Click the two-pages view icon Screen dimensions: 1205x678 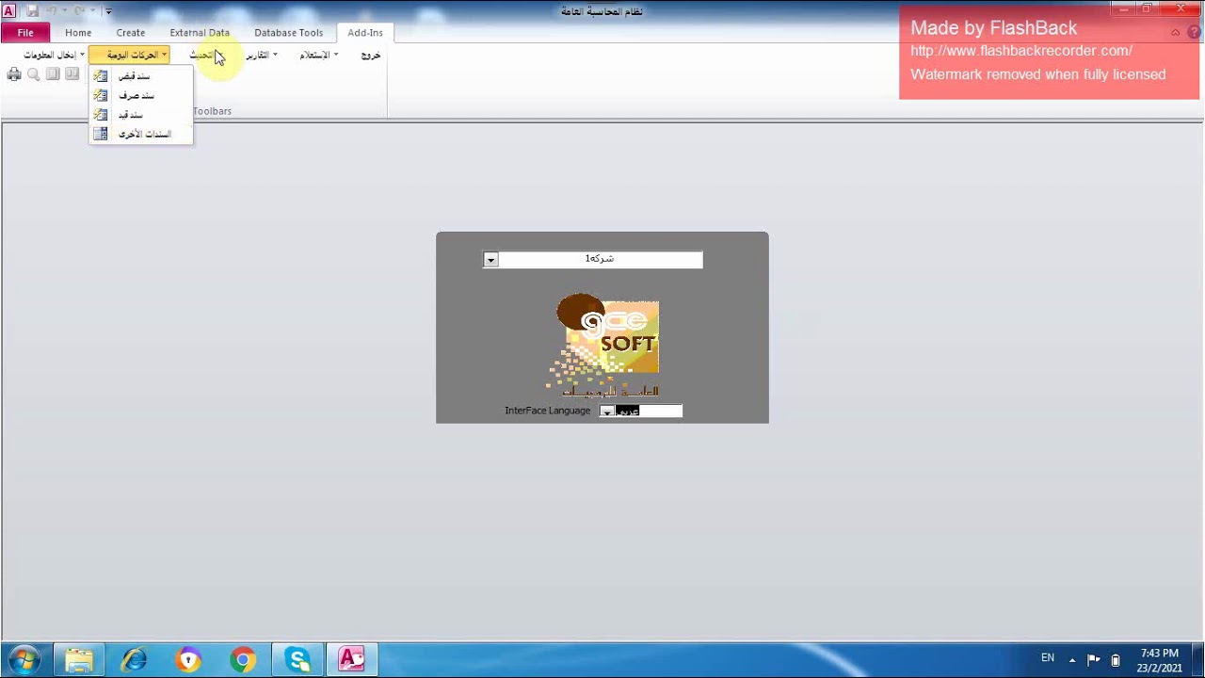click(x=72, y=74)
